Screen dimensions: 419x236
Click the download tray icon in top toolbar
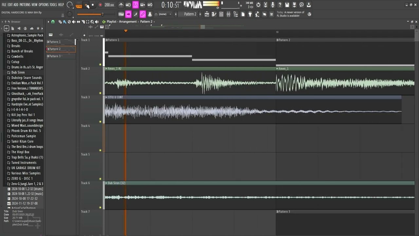[309, 5]
